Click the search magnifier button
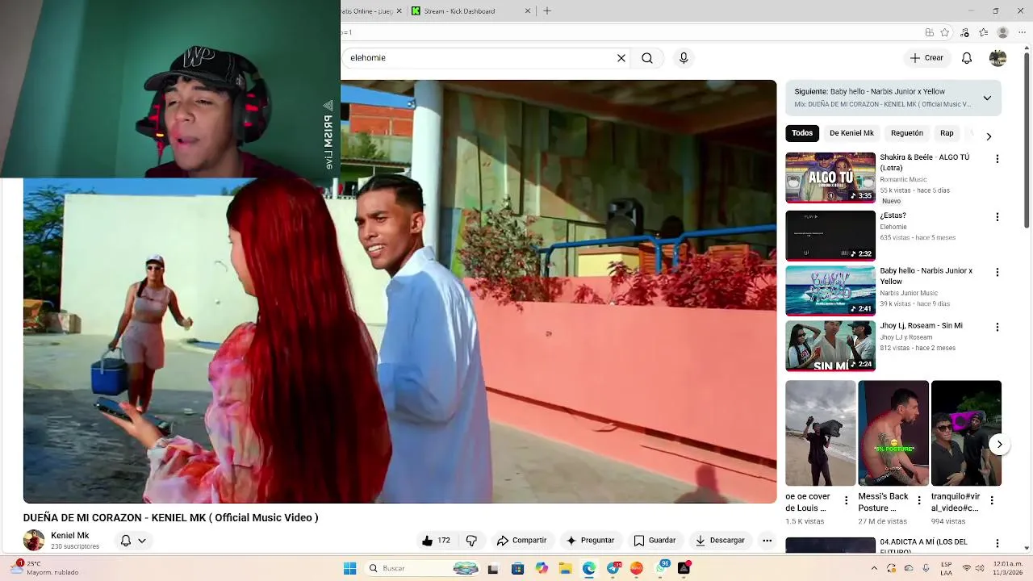Image resolution: width=1033 pixels, height=581 pixels. click(647, 58)
